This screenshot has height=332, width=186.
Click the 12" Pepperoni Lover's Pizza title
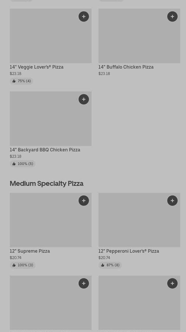pos(129,251)
